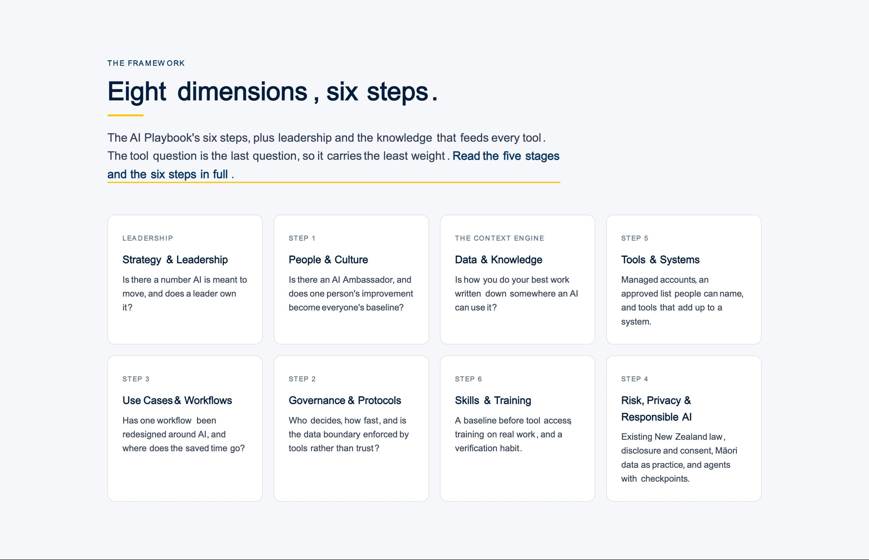This screenshot has width=869, height=560.
Task: Click the 'STEP 3' label
Action: point(136,379)
